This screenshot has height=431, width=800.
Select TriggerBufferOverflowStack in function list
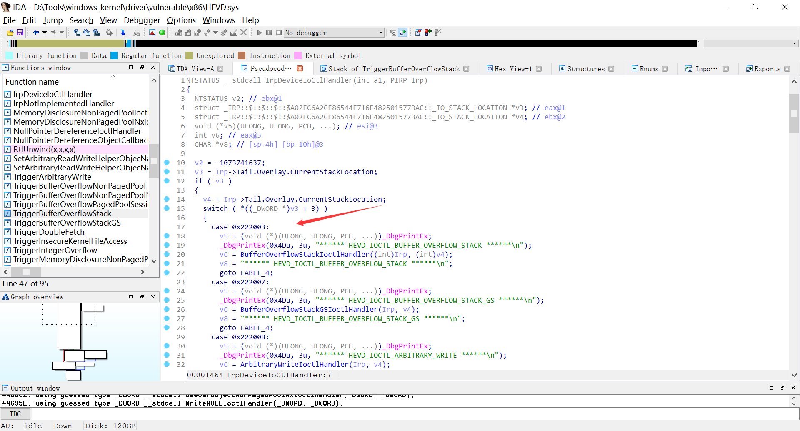tap(62, 213)
